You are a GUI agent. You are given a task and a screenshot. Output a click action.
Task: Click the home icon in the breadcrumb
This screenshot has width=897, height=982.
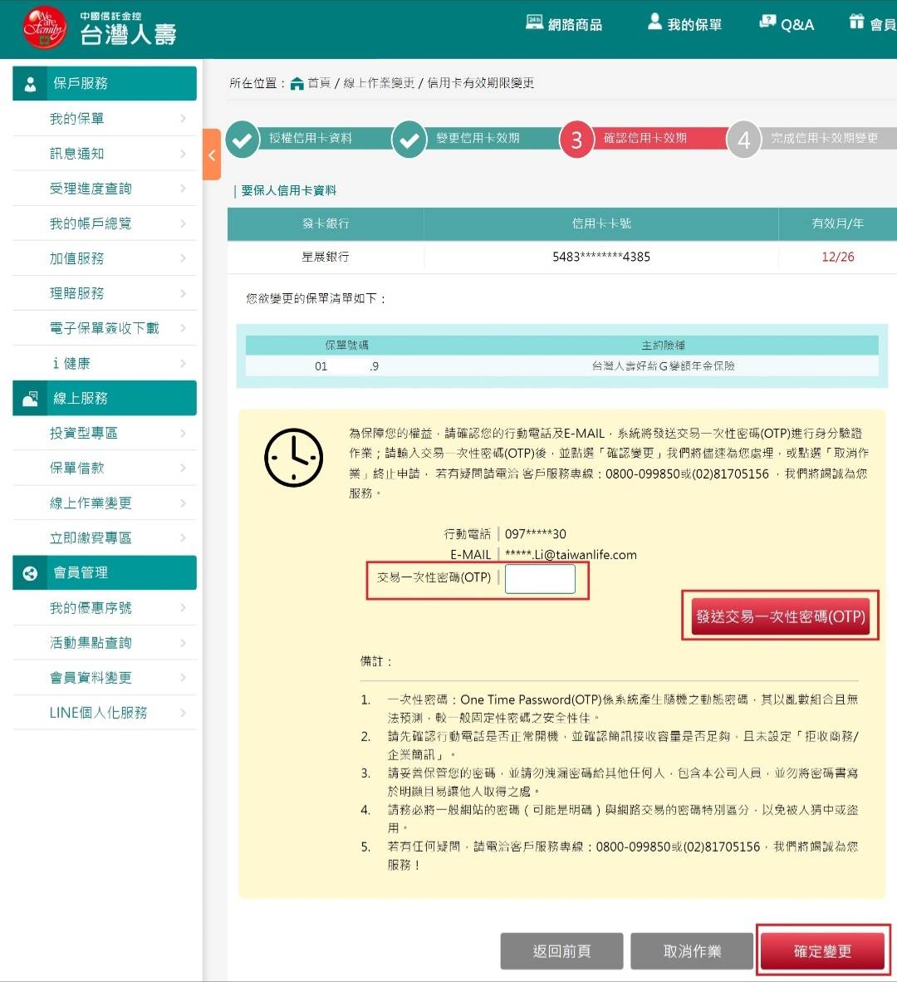pyautogui.click(x=297, y=83)
